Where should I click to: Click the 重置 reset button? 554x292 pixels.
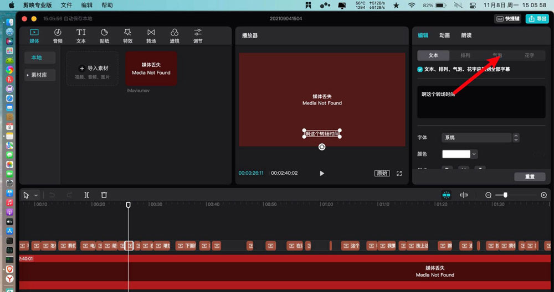(x=530, y=176)
